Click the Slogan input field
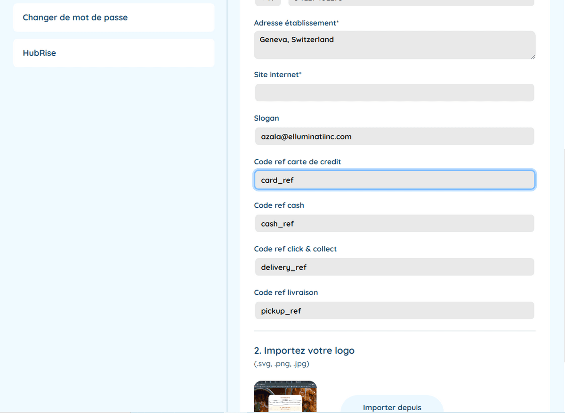 394,137
